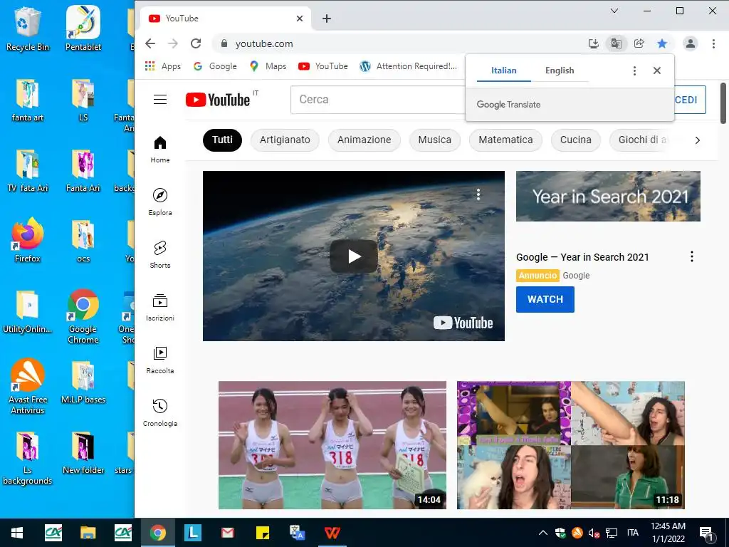Click the Cerca search field

pos(377,100)
